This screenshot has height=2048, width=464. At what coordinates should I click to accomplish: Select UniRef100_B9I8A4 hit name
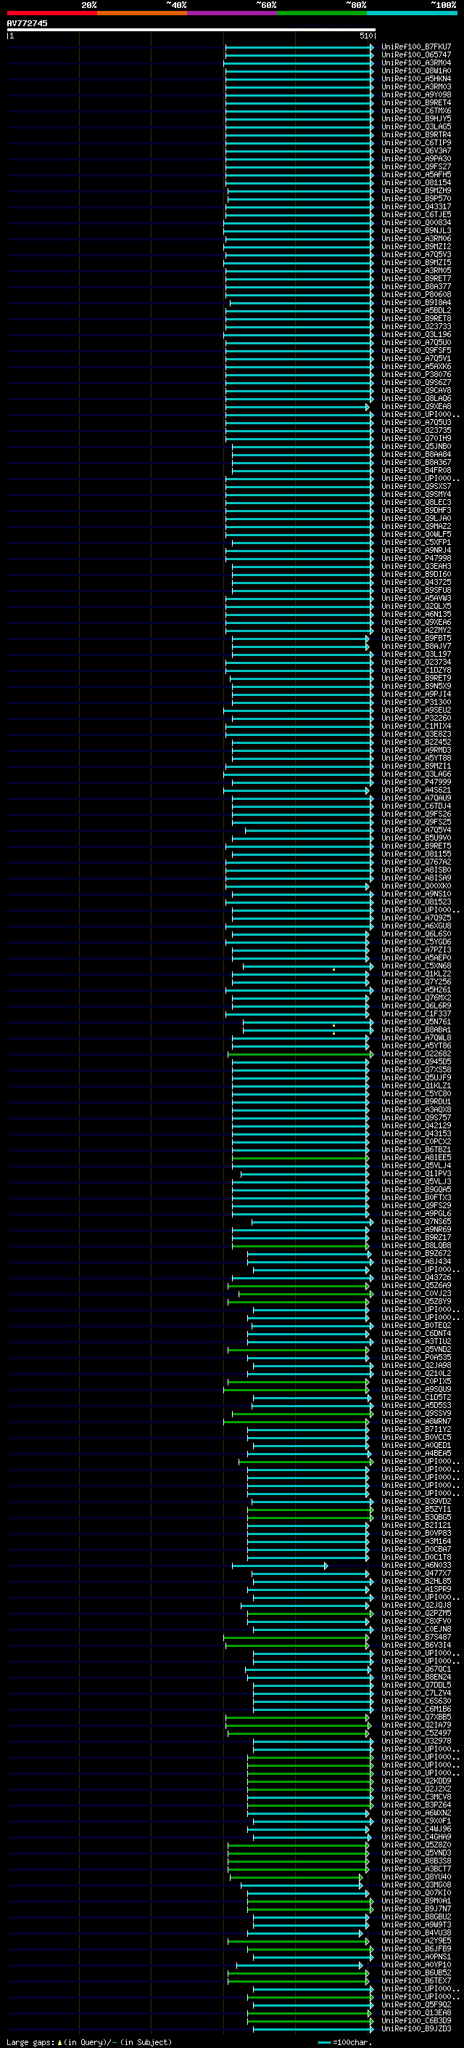click(x=415, y=302)
